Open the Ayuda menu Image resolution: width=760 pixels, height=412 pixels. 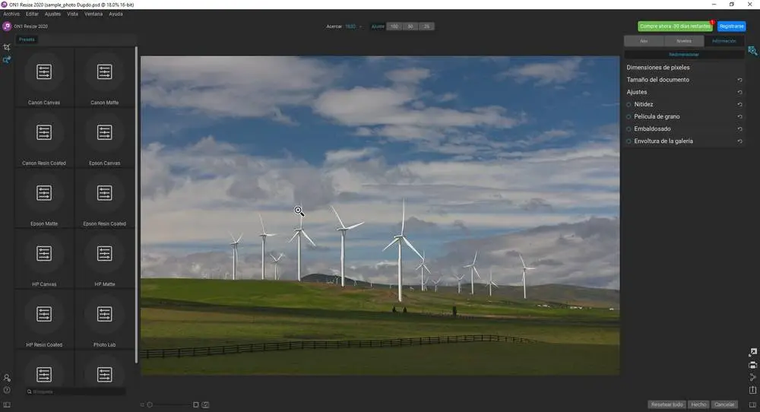click(x=116, y=14)
